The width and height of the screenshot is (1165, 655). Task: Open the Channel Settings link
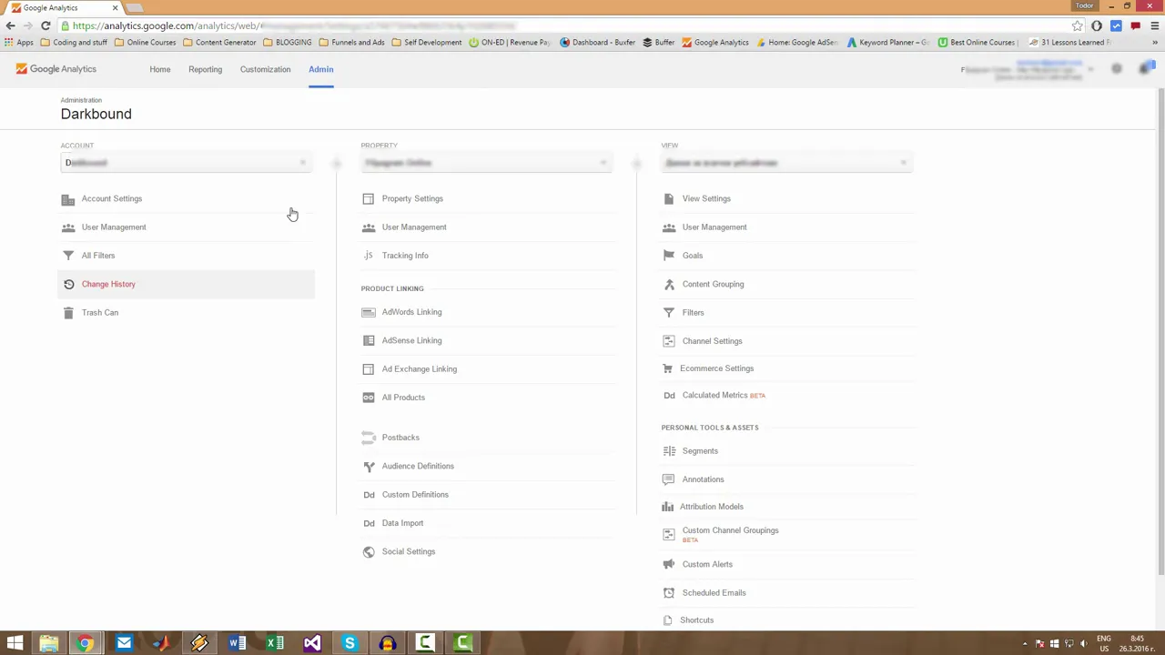(x=712, y=341)
